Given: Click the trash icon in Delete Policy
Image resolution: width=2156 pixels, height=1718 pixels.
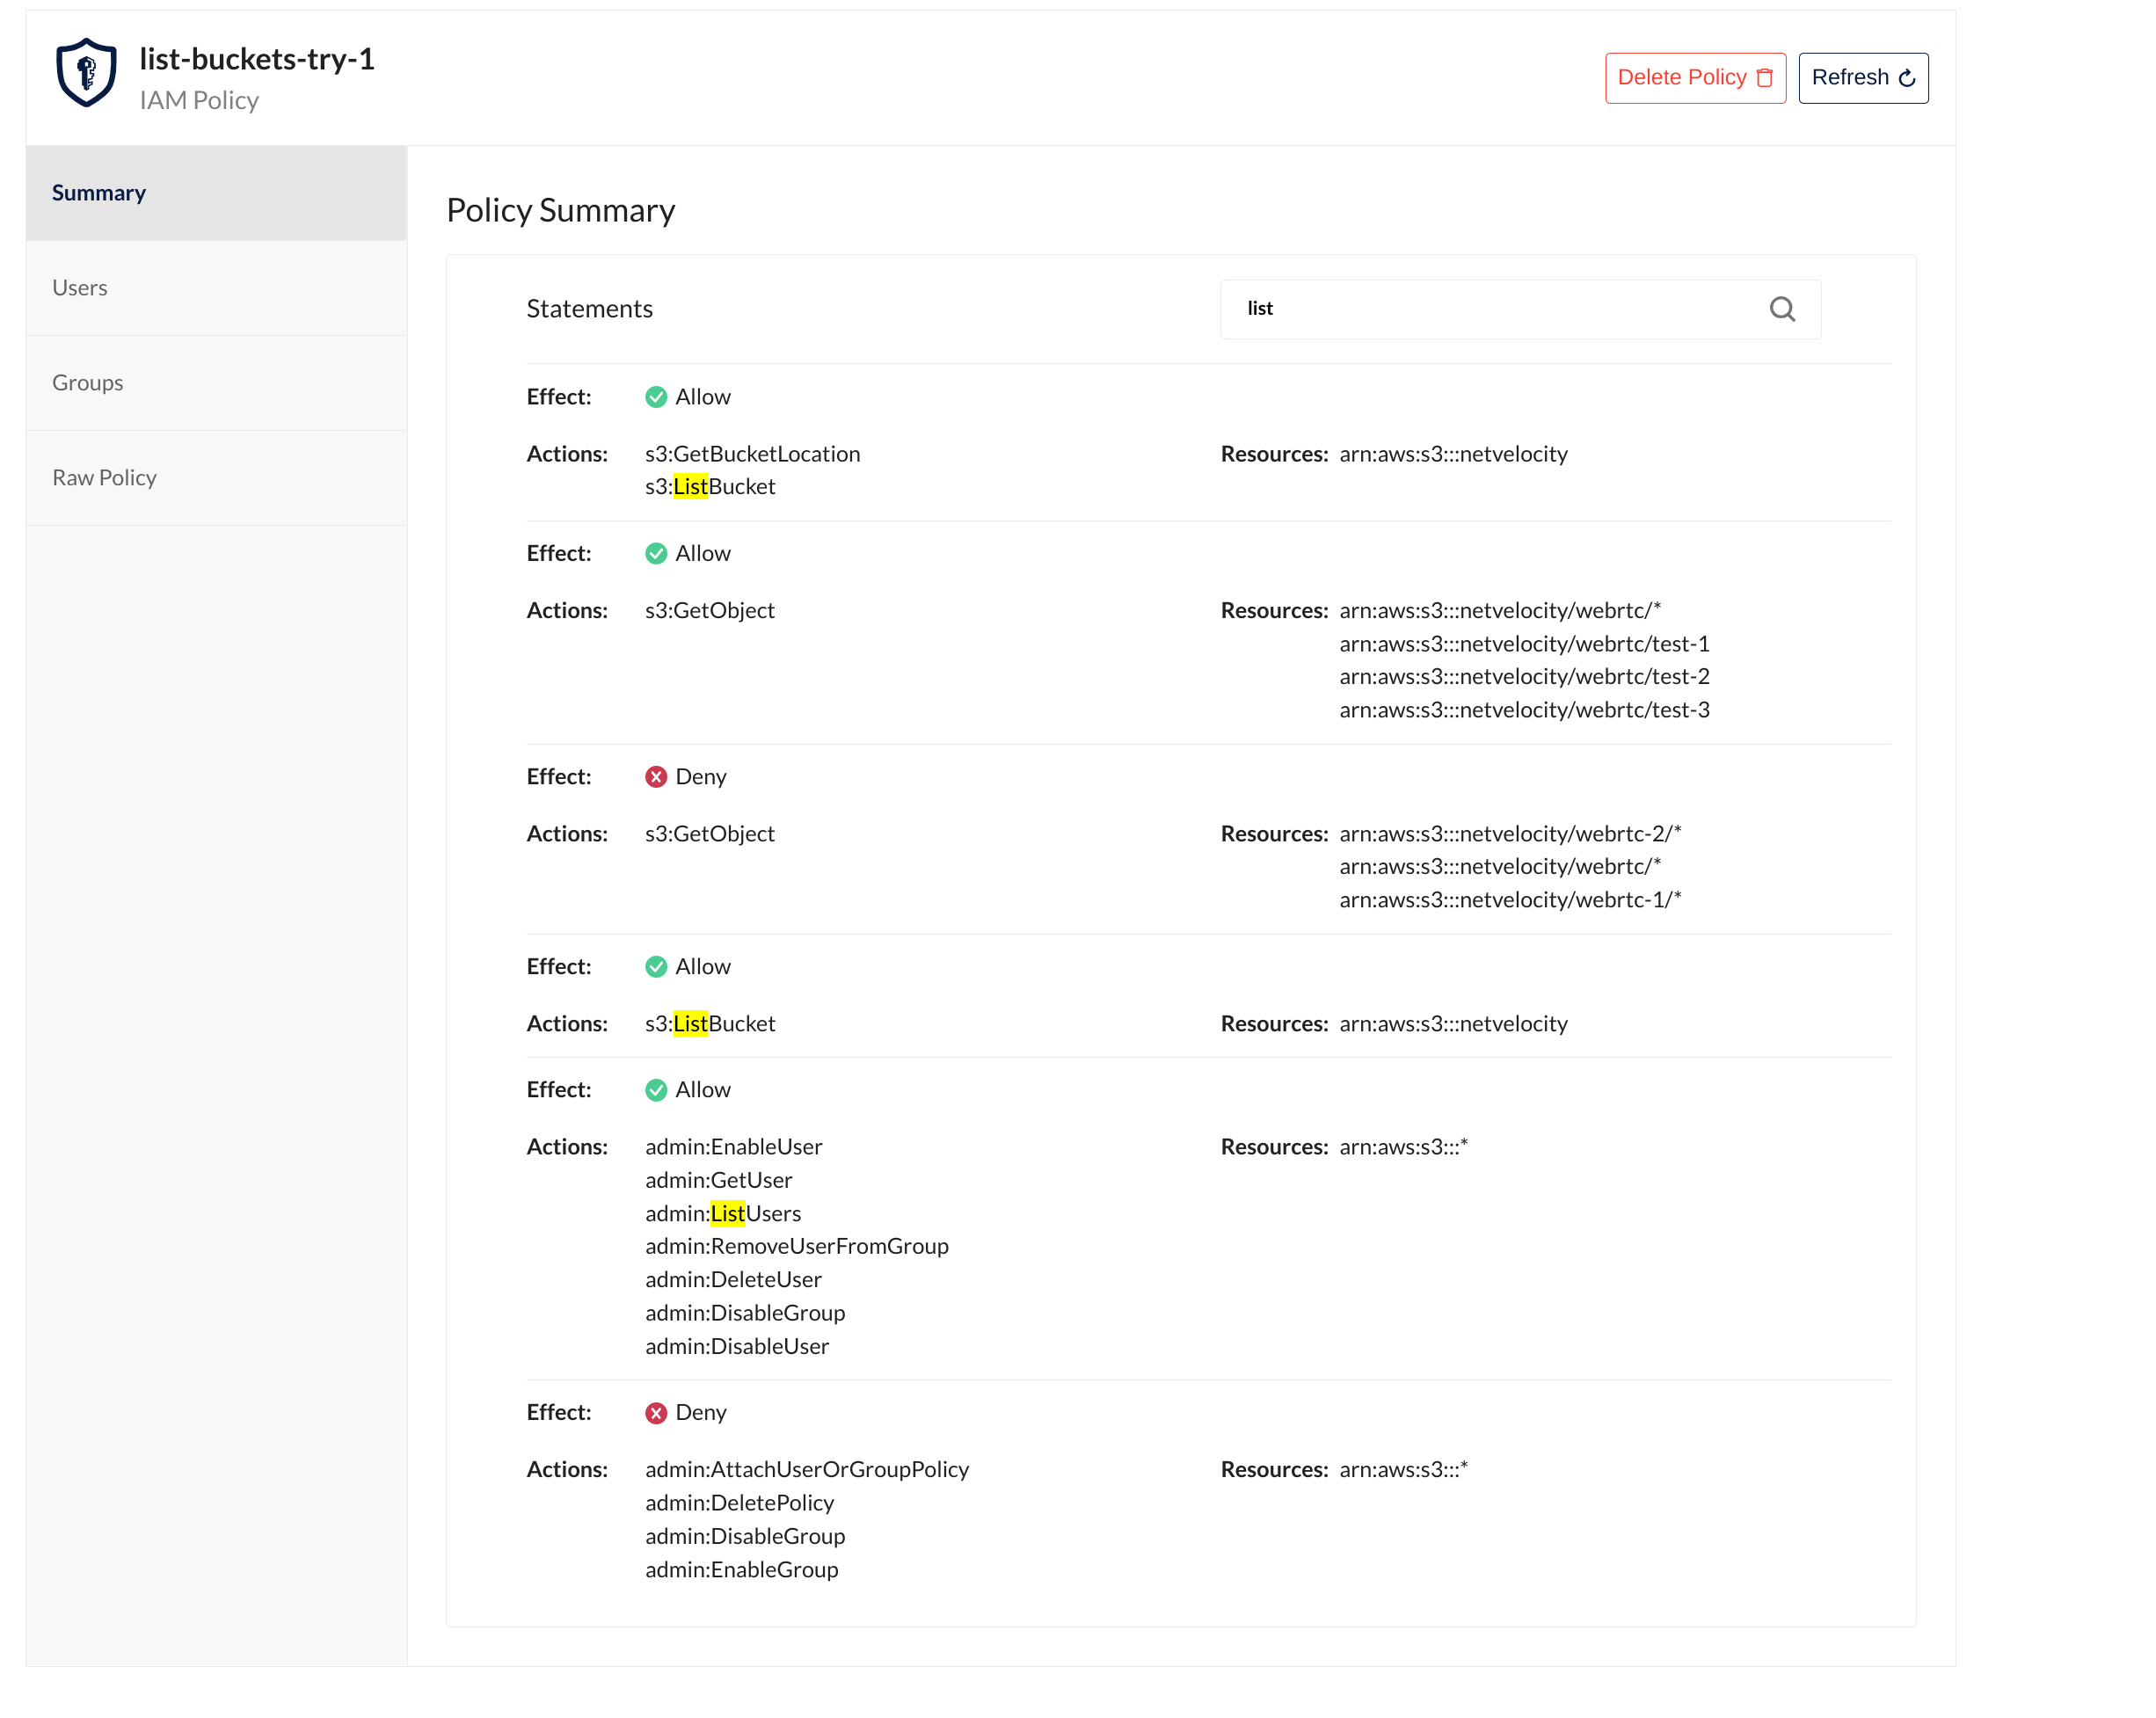Looking at the screenshot, I should click(x=1764, y=78).
